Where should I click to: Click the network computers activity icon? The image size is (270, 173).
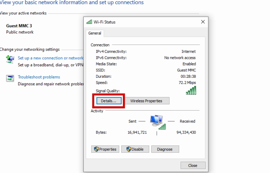point(157,122)
